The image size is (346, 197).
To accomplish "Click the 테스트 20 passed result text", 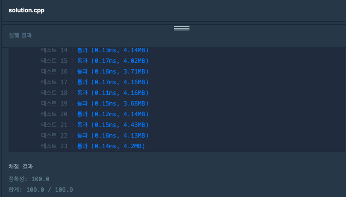I will [x=113, y=115].
